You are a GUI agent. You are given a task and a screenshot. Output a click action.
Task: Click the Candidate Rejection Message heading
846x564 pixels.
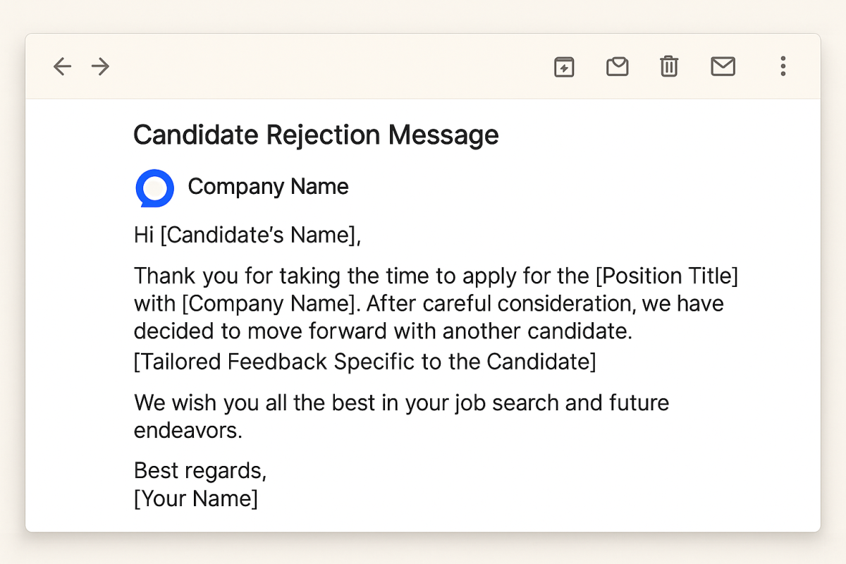(316, 135)
